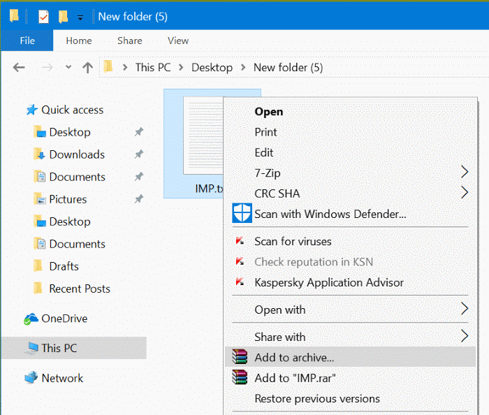Open the 7-Zip submenu
This screenshot has height=415, width=489.
tap(350, 173)
